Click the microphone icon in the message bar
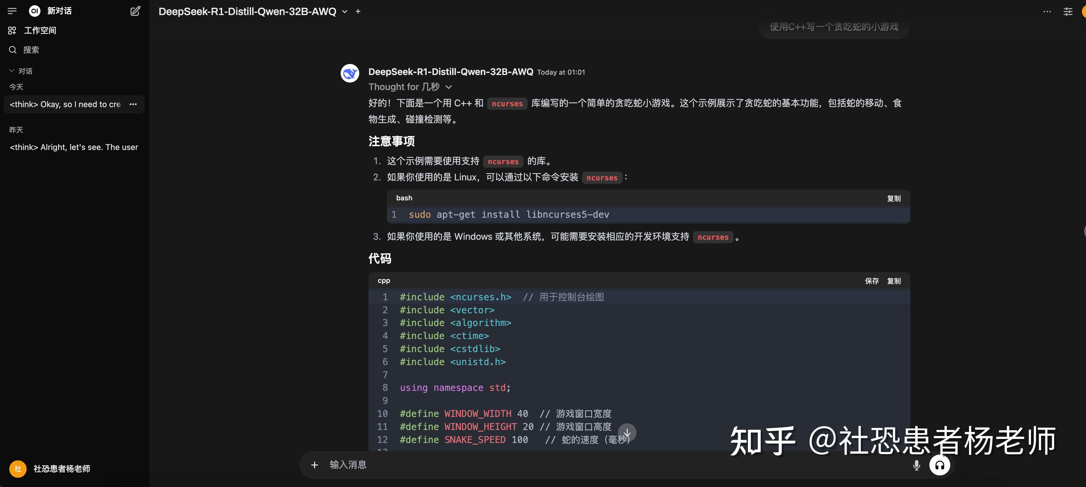The width and height of the screenshot is (1086, 487). [916, 465]
